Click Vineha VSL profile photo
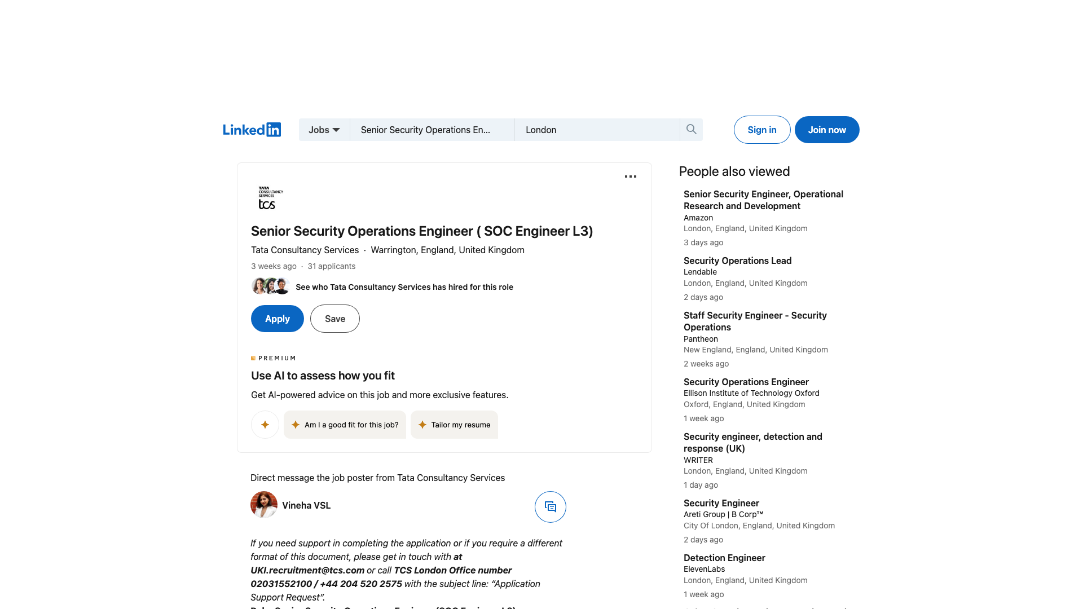This screenshot has height=609, width=1083. click(x=264, y=505)
